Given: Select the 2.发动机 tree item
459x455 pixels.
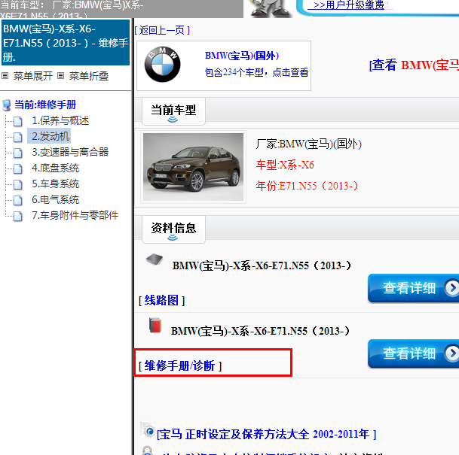Looking at the screenshot, I should pos(50,136).
